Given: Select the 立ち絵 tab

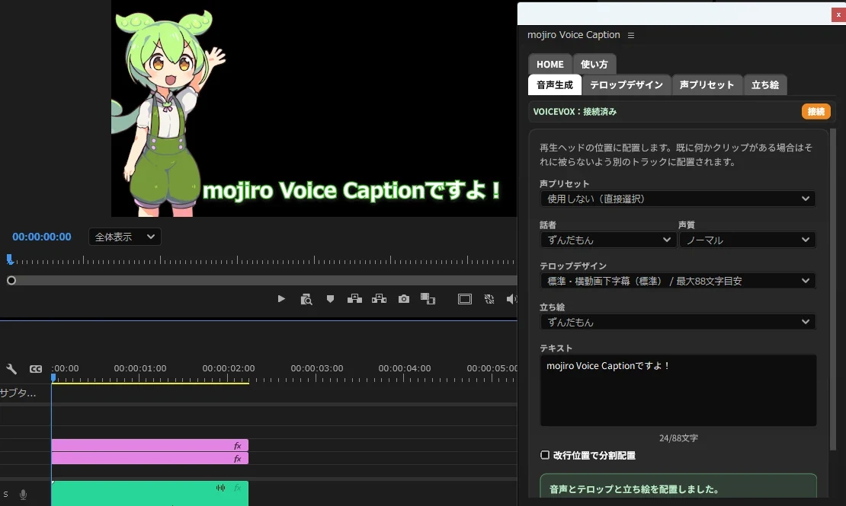Looking at the screenshot, I should pos(765,84).
